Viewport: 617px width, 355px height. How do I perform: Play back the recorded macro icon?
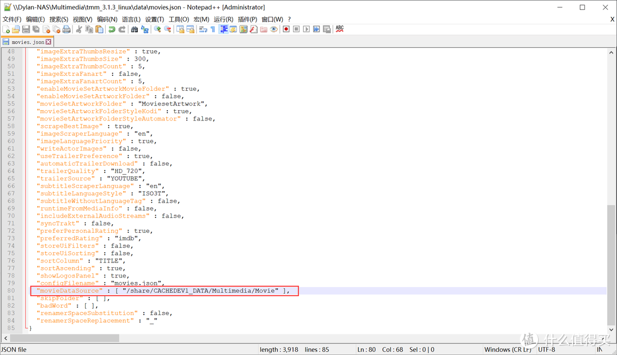pyautogui.click(x=307, y=30)
